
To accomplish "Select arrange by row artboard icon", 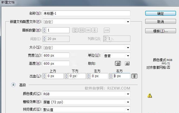I will 88,30.
